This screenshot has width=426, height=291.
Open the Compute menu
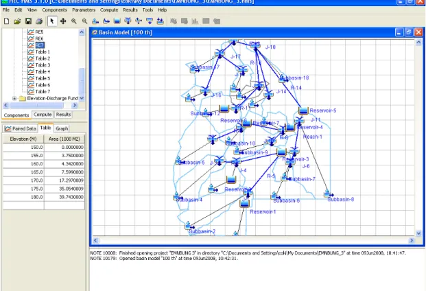[109, 10]
